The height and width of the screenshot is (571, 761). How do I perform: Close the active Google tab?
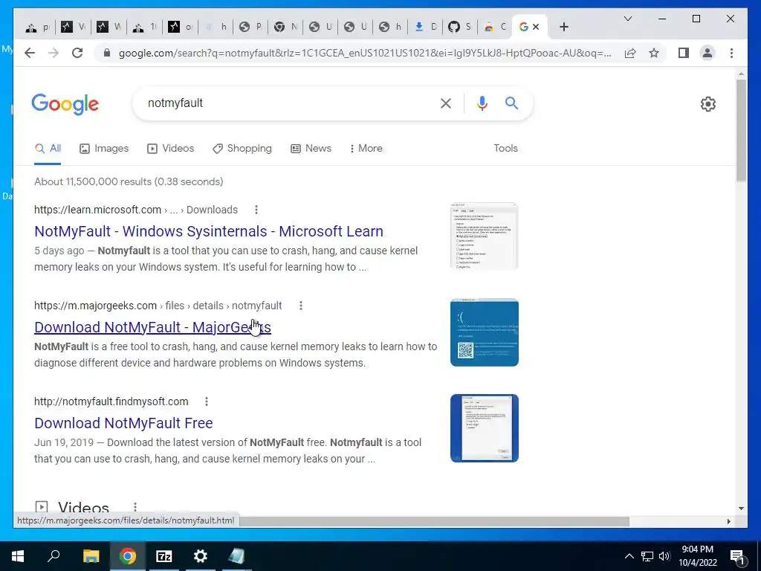[536, 28]
